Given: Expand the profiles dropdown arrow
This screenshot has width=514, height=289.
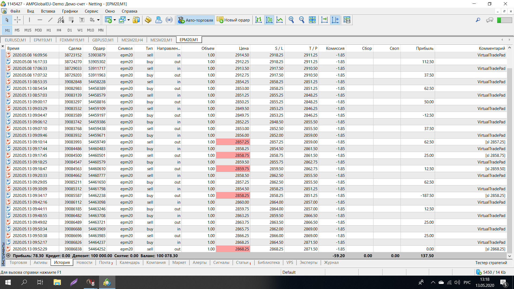Looking at the screenshot, I should click(128, 20).
